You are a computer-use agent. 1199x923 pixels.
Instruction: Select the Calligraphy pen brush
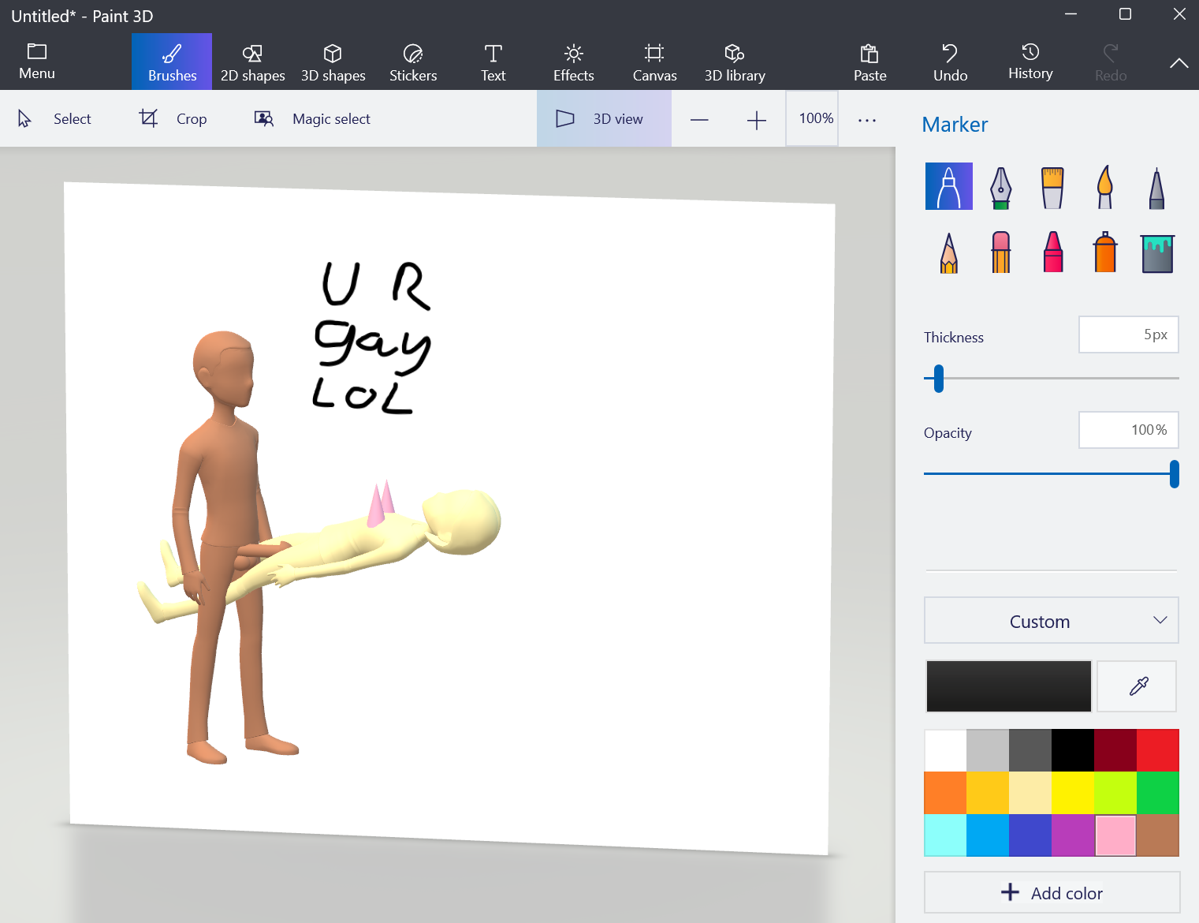coord(1000,187)
